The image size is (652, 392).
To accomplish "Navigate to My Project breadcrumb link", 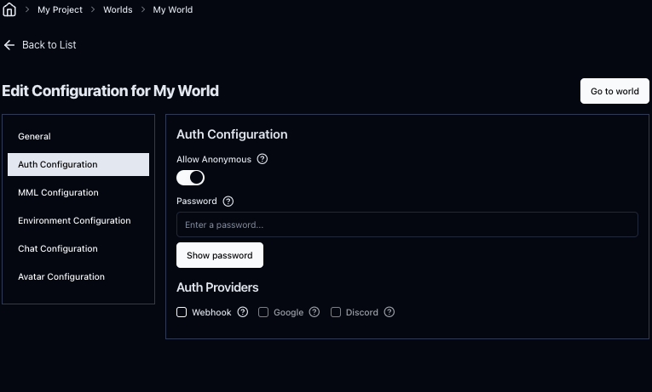I will click(x=60, y=10).
